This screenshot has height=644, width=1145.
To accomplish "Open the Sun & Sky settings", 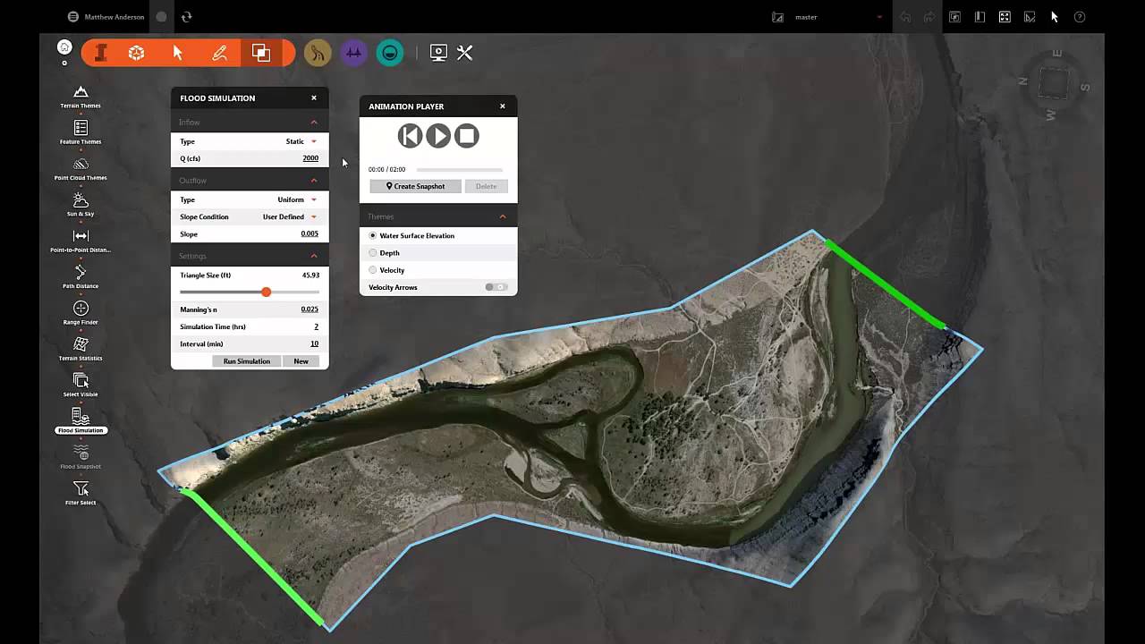I will pyautogui.click(x=81, y=205).
